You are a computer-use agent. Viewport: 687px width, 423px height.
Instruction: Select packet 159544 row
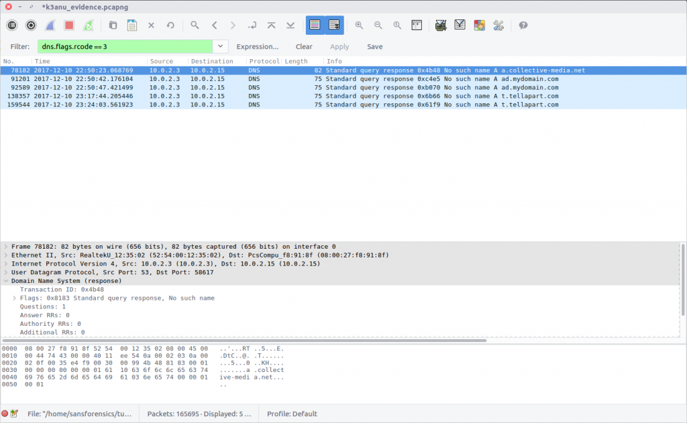(343, 105)
